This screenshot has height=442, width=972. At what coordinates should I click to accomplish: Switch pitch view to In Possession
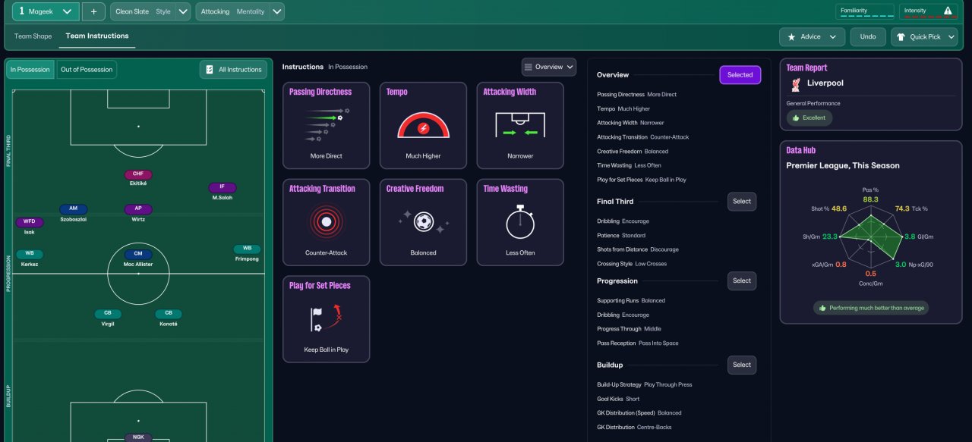click(30, 69)
